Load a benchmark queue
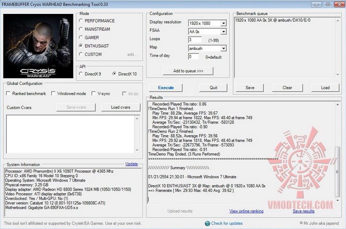The width and height of the screenshot is (346, 229). pyautogui.click(x=325, y=88)
